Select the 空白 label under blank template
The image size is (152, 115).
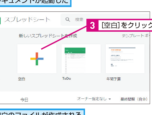point(22,79)
